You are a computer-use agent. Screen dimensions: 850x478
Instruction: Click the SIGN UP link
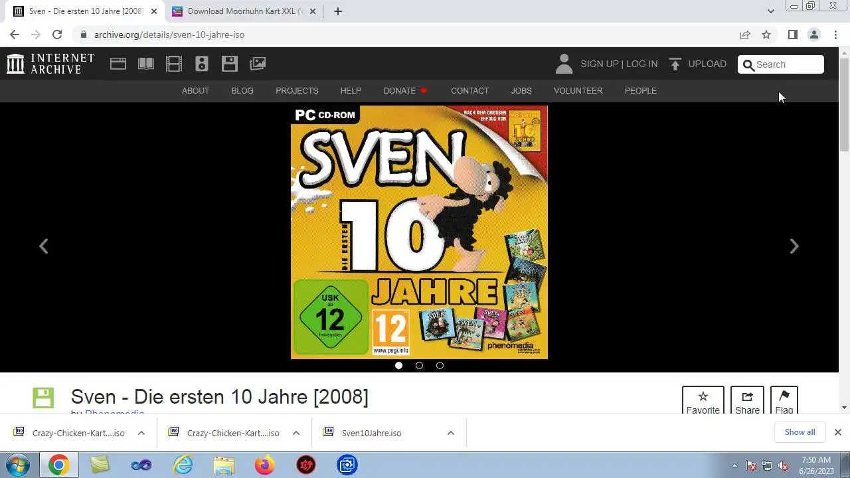click(599, 64)
